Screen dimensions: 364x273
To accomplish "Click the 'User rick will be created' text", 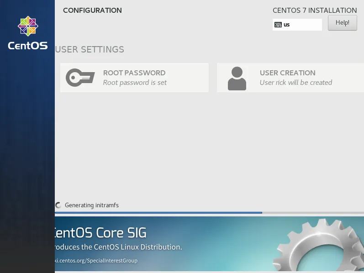I will tap(295, 83).
